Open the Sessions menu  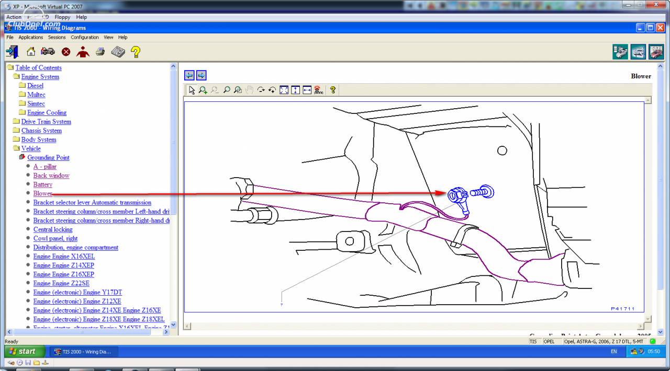tap(57, 37)
